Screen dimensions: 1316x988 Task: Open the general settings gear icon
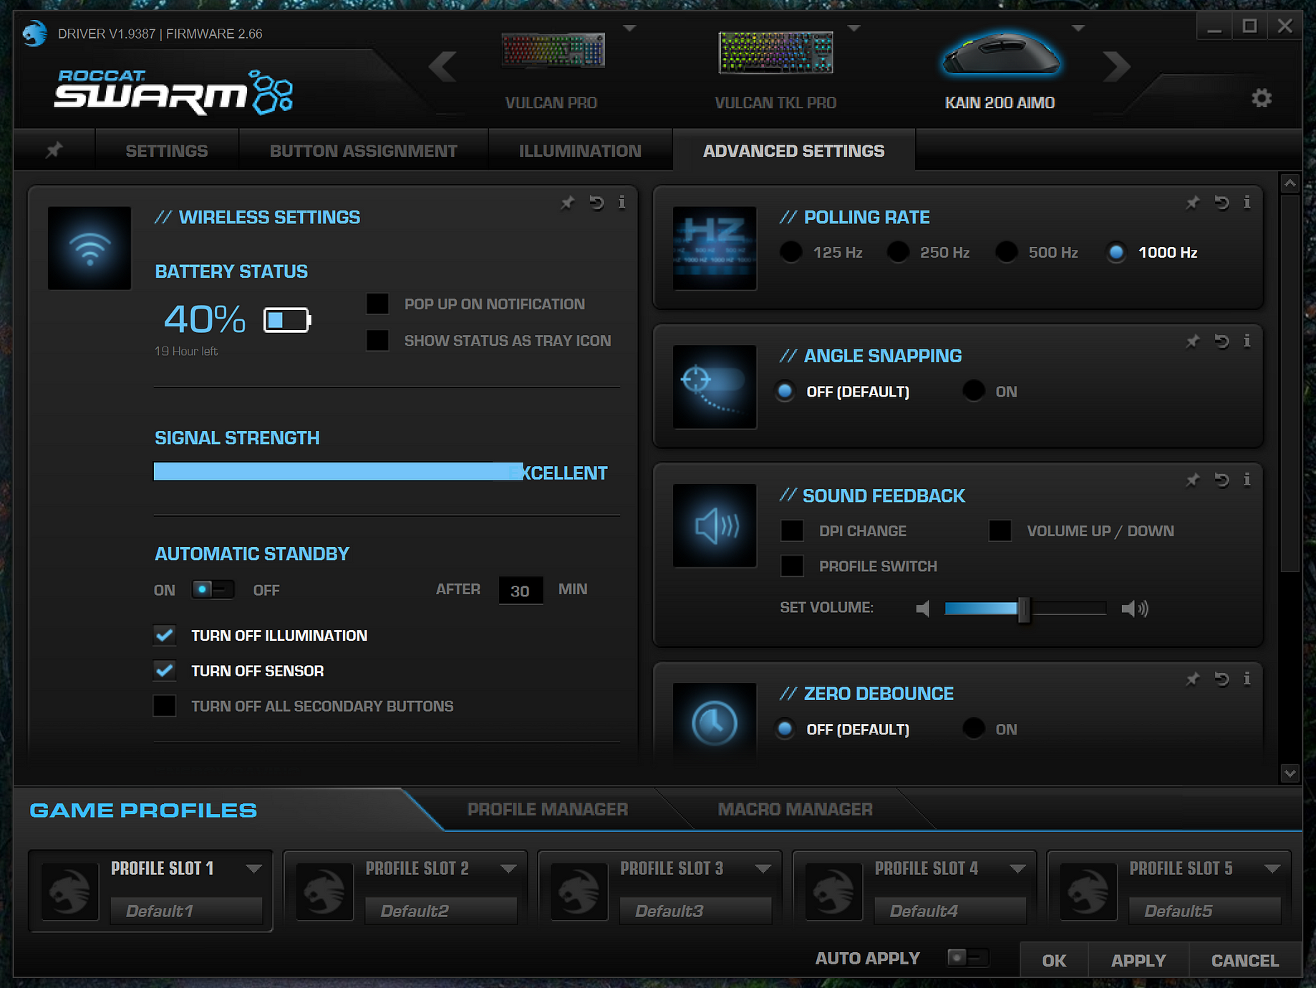pos(1261,98)
